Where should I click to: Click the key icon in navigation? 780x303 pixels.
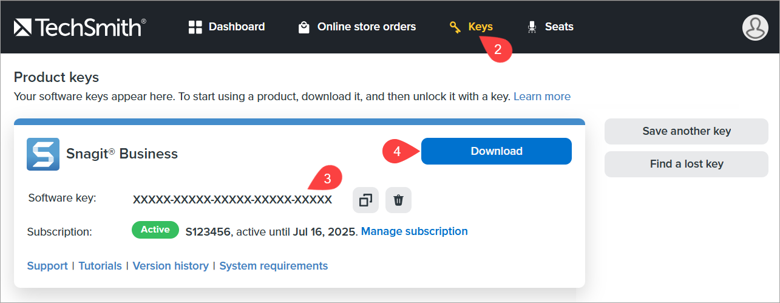click(455, 27)
